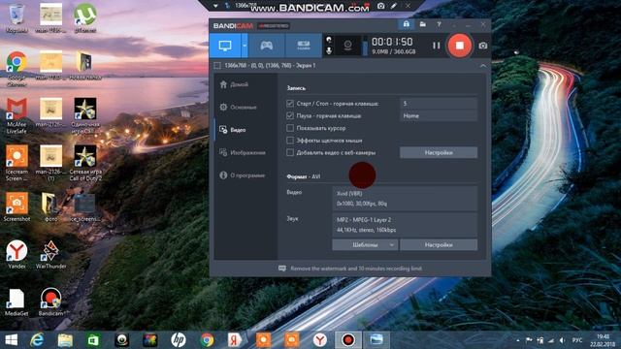Enable Показывать курсор checkbox
The width and height of the screenshot is (621, 349).
(290, 128)
